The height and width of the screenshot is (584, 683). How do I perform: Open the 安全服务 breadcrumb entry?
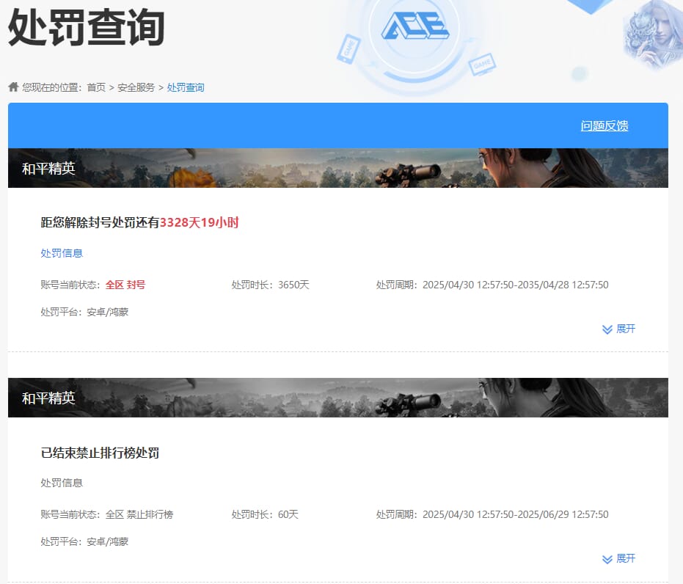[138, 87]
